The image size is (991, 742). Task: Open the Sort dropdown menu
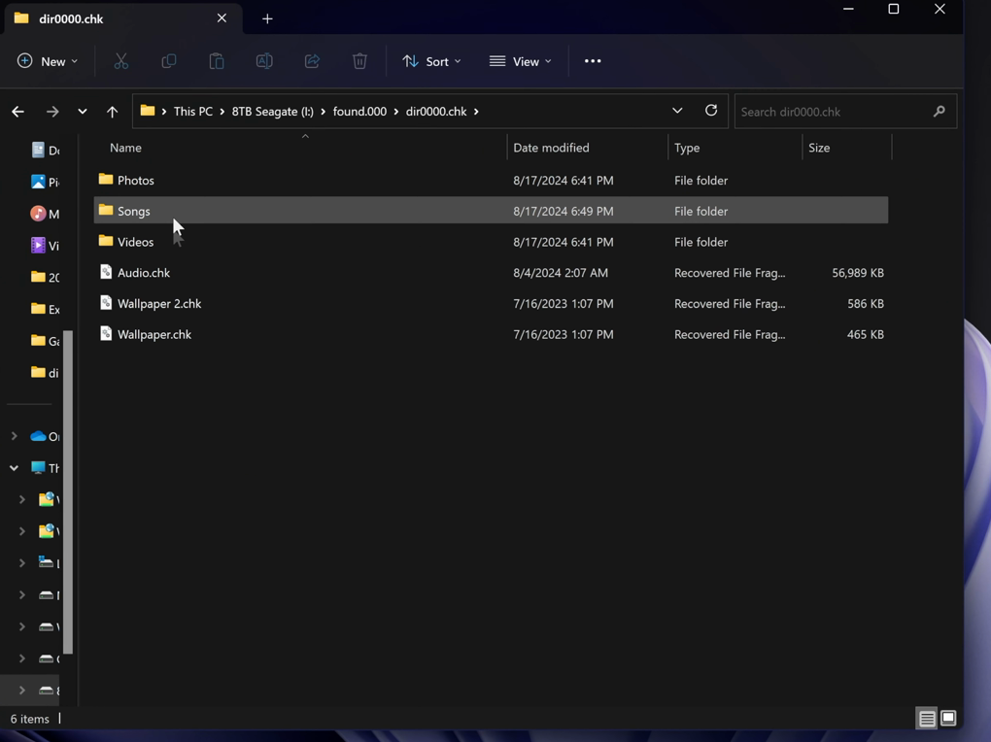pyautogui.click(x=431, y=61)
